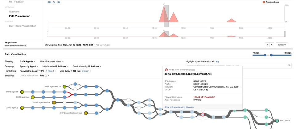Click the agent.jp agent node
Screen dimensions: 296x129
click(22, 108)
